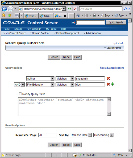Expand the Search Forms menu
The image size is (133, 158).
pyautogui.click(x=113, y=48)
